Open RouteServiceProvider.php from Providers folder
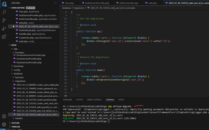The height and width of the screenshot is (130, 209). (29, 62)
